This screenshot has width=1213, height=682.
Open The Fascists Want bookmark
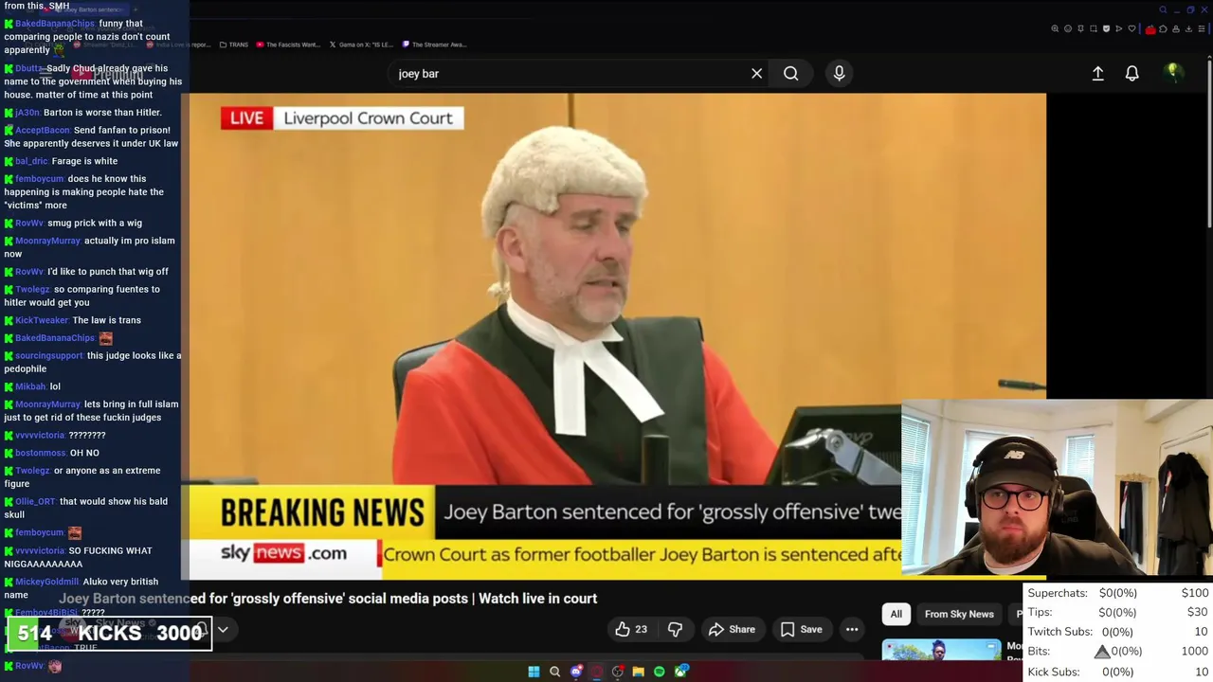click(289, 45)
